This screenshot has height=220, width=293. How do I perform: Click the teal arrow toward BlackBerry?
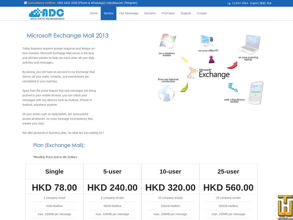point(233,88)
